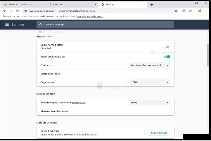
Task: Disable the Show bookmarks bar toggle
Action: [167, 57]
